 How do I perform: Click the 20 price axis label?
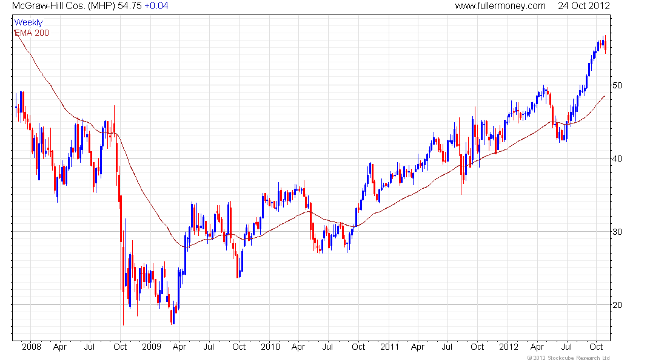[x=617, y=305]
